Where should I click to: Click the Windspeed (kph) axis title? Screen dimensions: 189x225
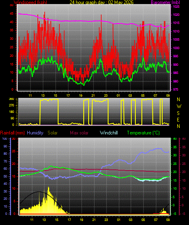pos(30,2)
